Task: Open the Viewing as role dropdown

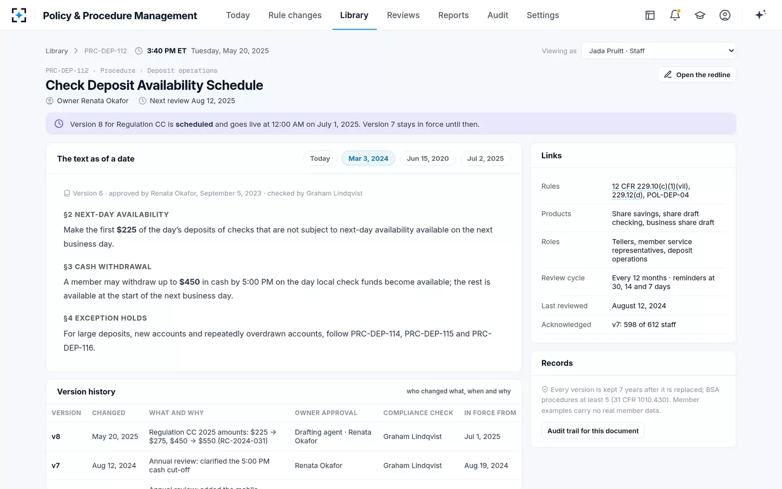Action: pos(659,51)
